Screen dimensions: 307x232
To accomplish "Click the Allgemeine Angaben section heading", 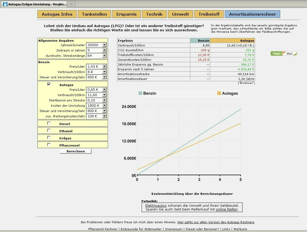I will tap(56, 41).
